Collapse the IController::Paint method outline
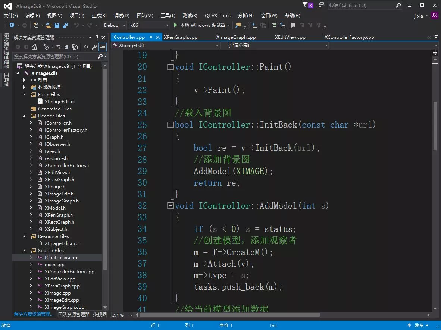 pyautogui.click(x=170, y=67)
